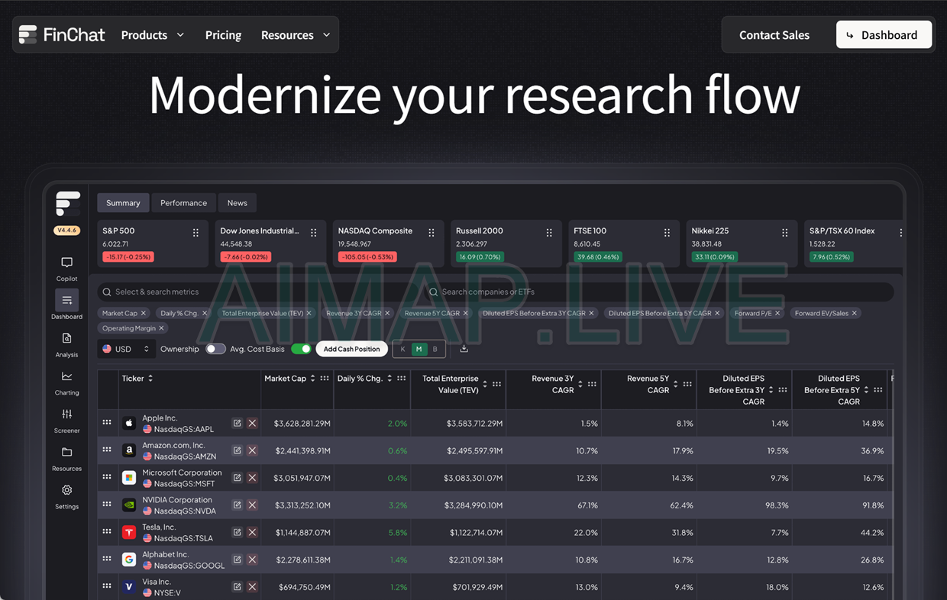This screenshot has height=600, width=947.
Task: Expand the Resources dropdown in navbar
Action: click(x=296, y=35)
